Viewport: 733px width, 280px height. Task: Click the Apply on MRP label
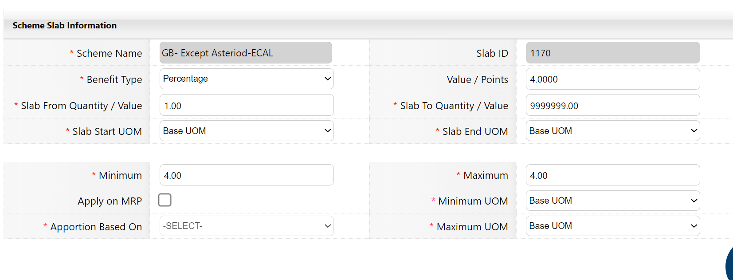(110, 201)
